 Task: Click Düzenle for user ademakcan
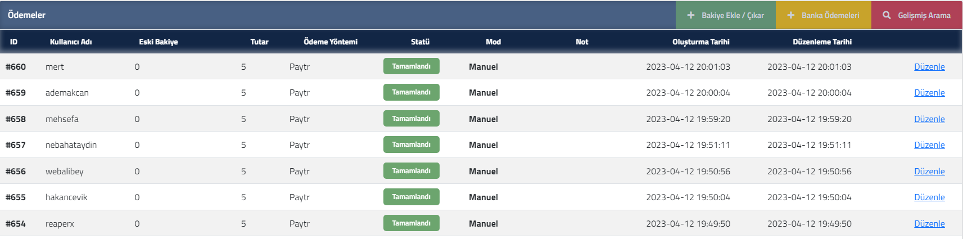[929, 93]
